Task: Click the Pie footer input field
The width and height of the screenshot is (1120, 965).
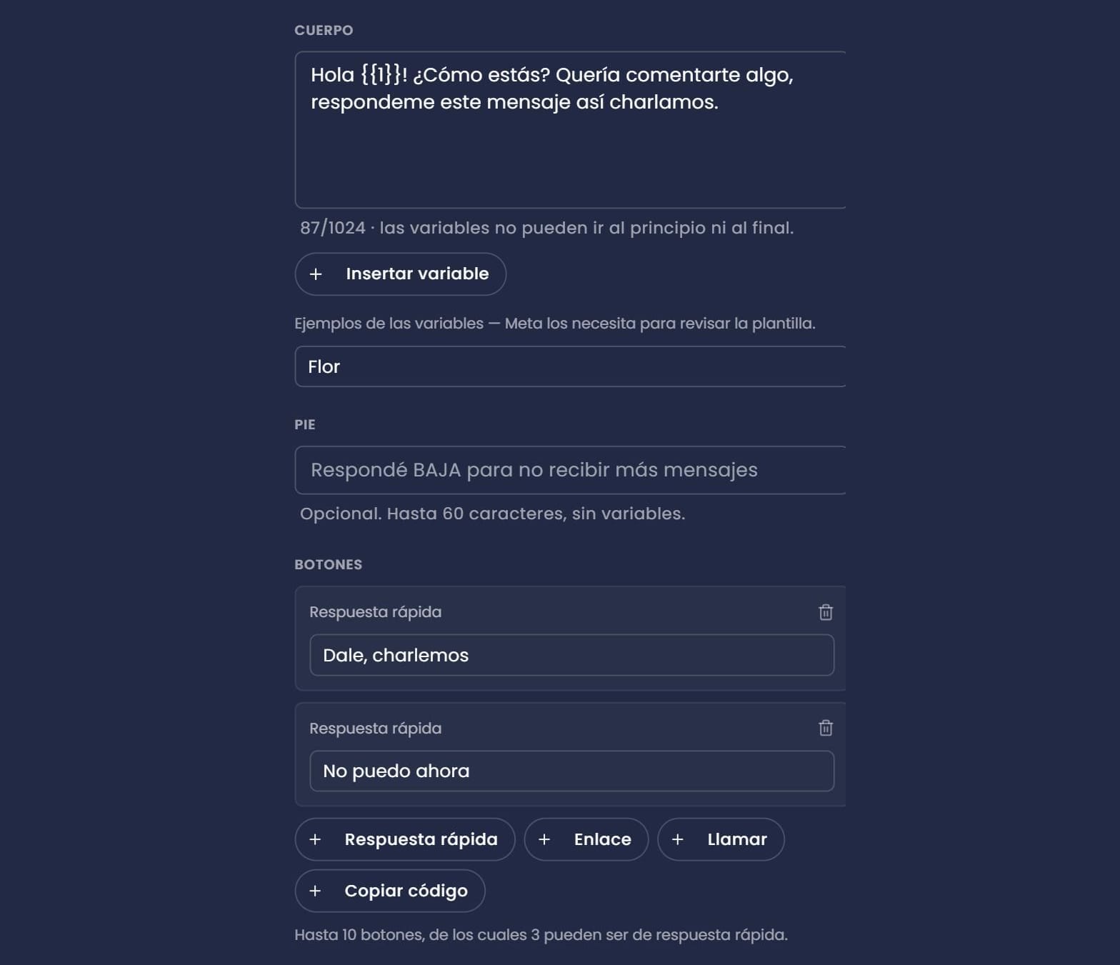Action: click(x=570, y=470)
